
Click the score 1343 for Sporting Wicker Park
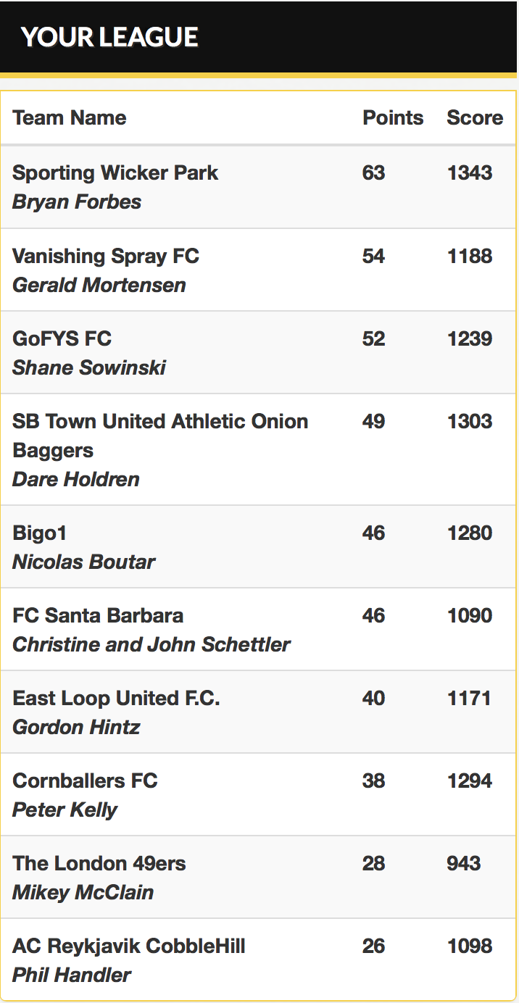coord(470,173)
